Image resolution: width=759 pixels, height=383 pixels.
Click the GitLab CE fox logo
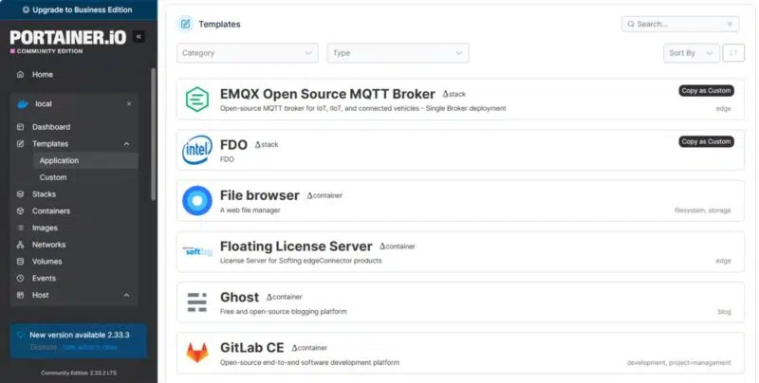197,354
